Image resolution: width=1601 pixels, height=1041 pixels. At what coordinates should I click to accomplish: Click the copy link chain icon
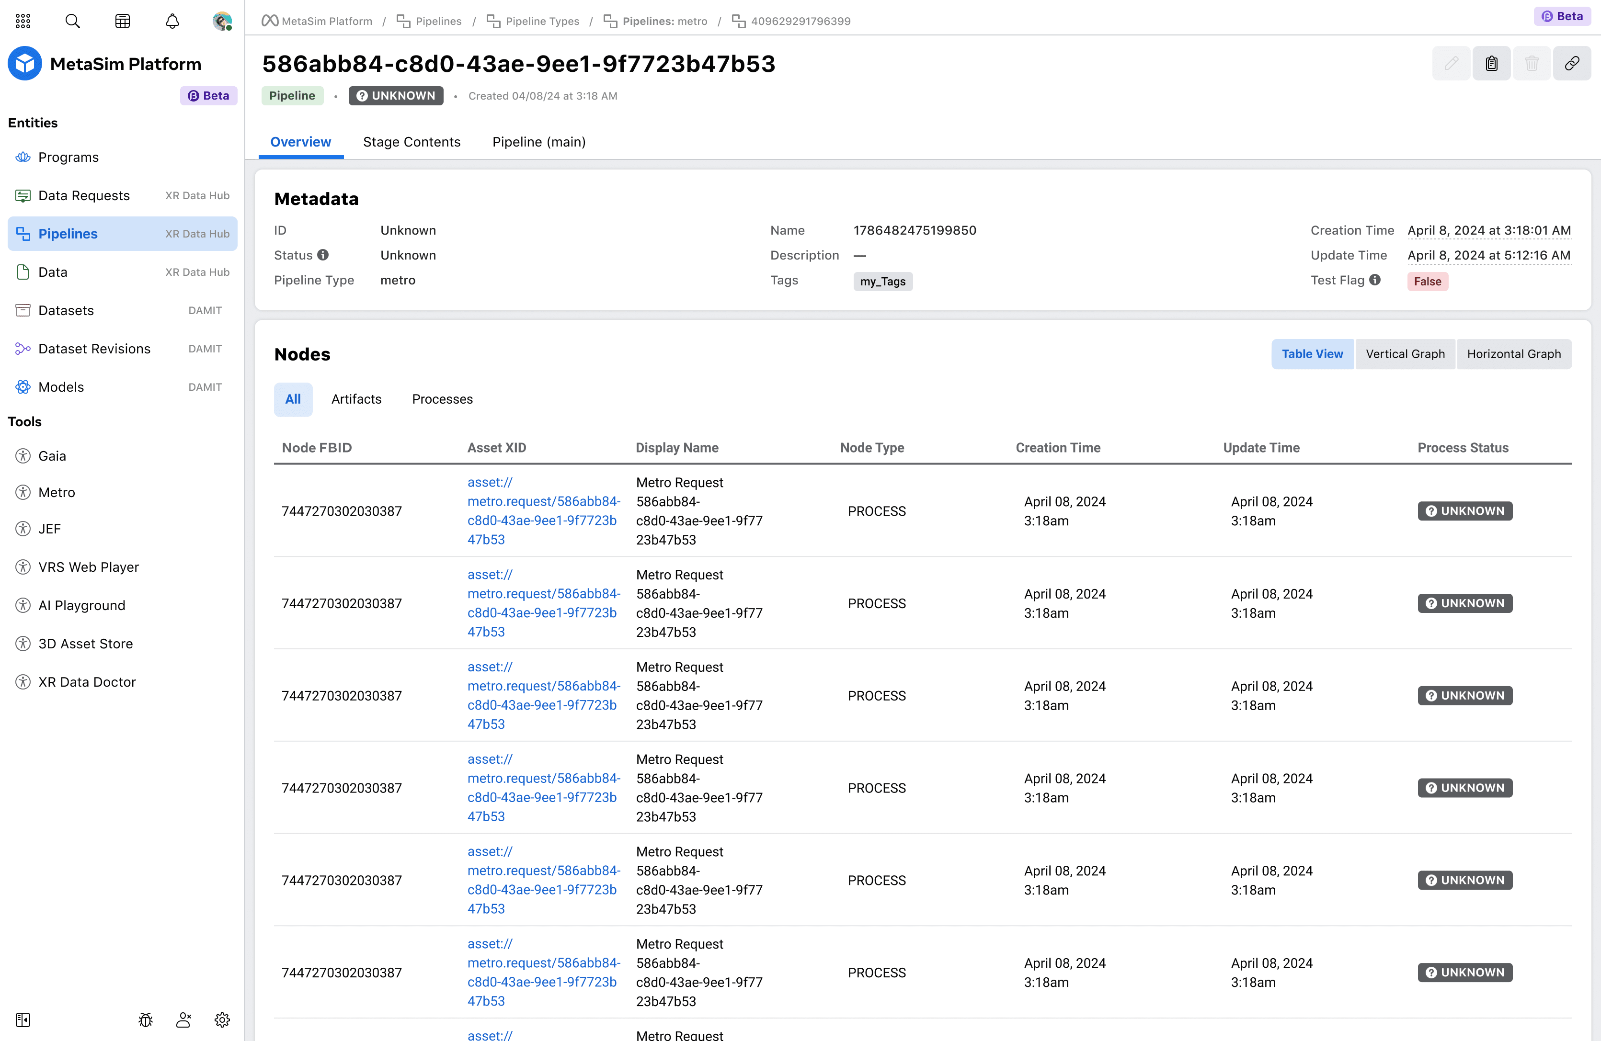click(x=1571, y=63)
